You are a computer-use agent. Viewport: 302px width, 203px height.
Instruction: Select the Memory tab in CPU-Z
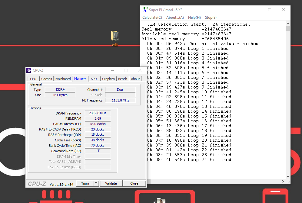click(80, 79)
